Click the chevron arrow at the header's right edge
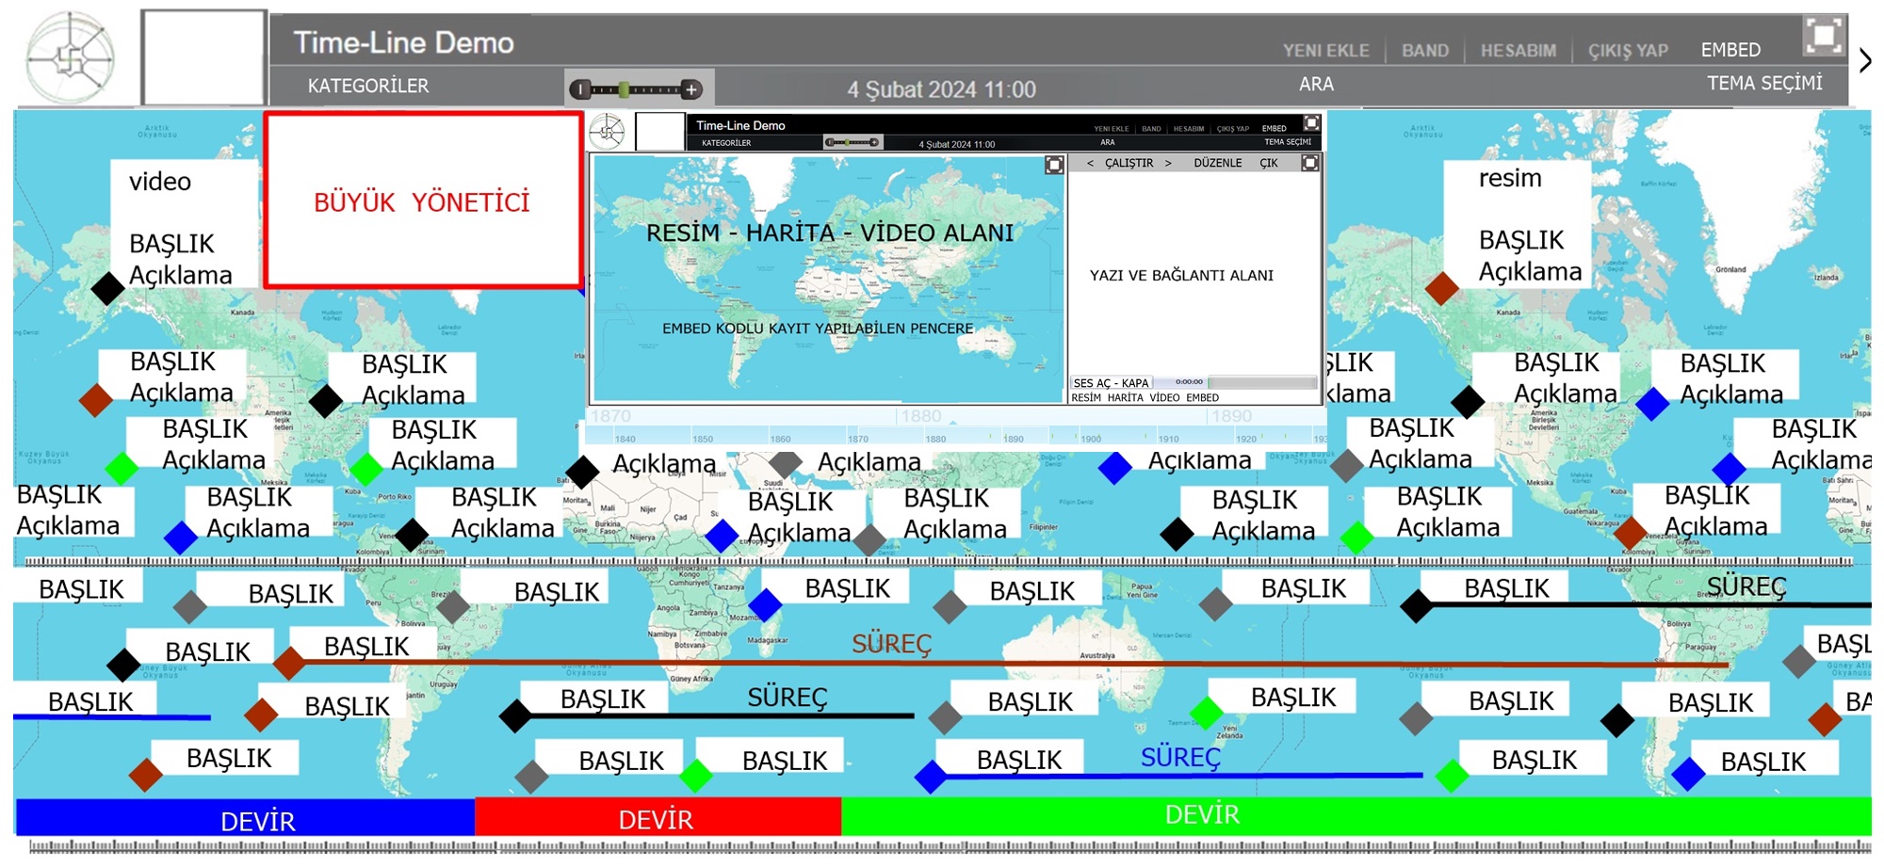 pos(1865,61)
